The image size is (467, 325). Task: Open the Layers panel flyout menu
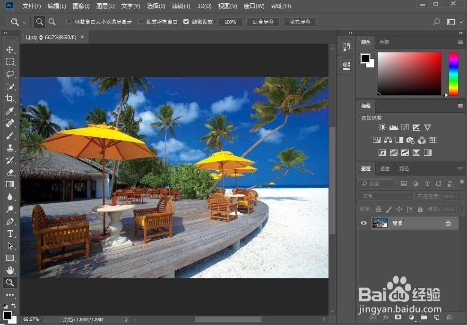[x=460, y=169]
